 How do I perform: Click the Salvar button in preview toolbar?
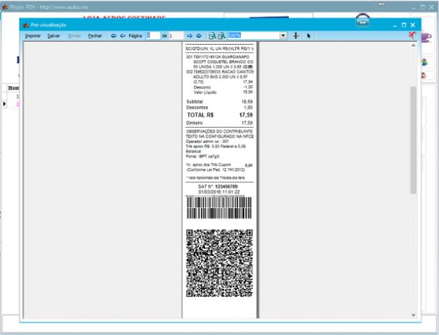point(54,36)
